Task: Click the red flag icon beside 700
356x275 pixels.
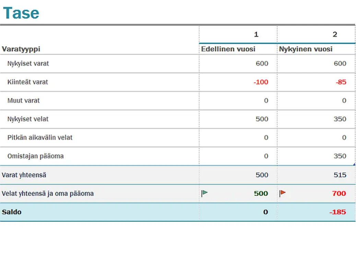Action: [283, 193]
